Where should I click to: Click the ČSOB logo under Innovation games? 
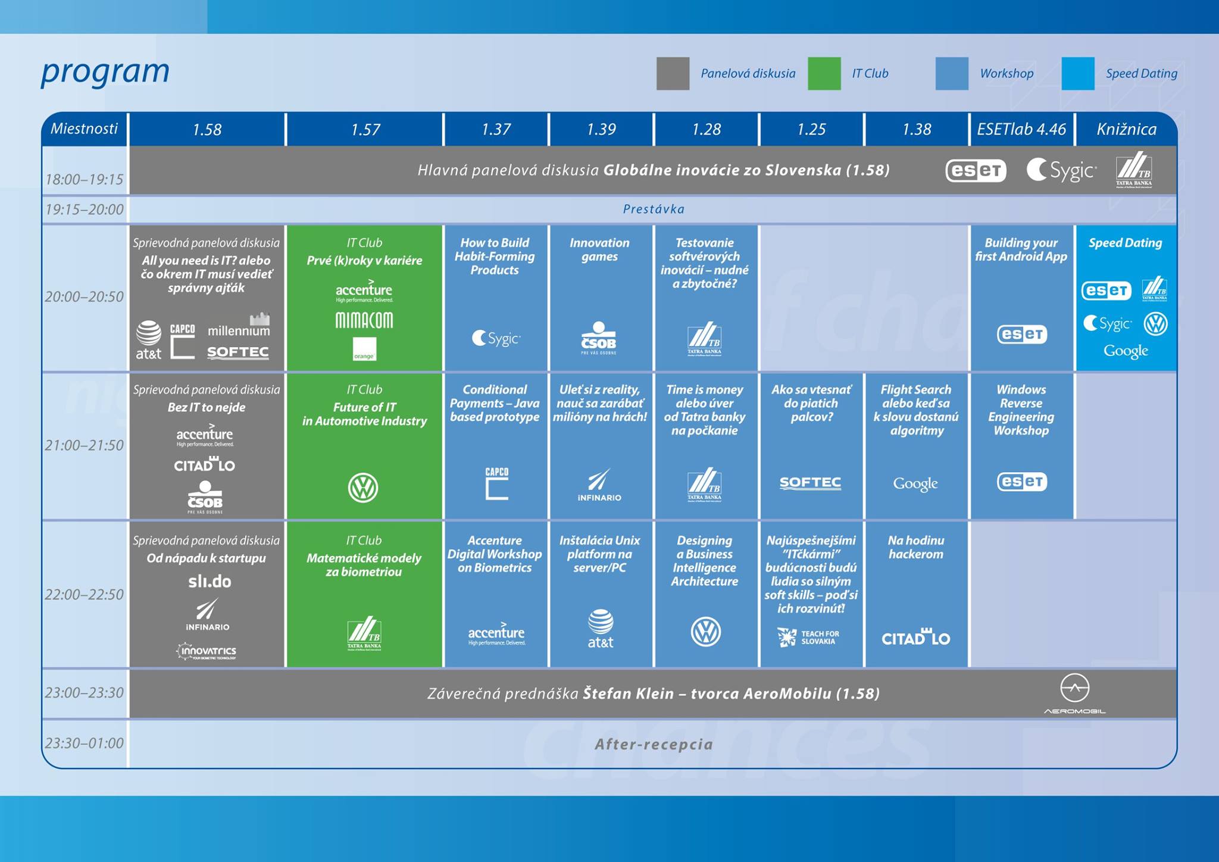(599, 338)
